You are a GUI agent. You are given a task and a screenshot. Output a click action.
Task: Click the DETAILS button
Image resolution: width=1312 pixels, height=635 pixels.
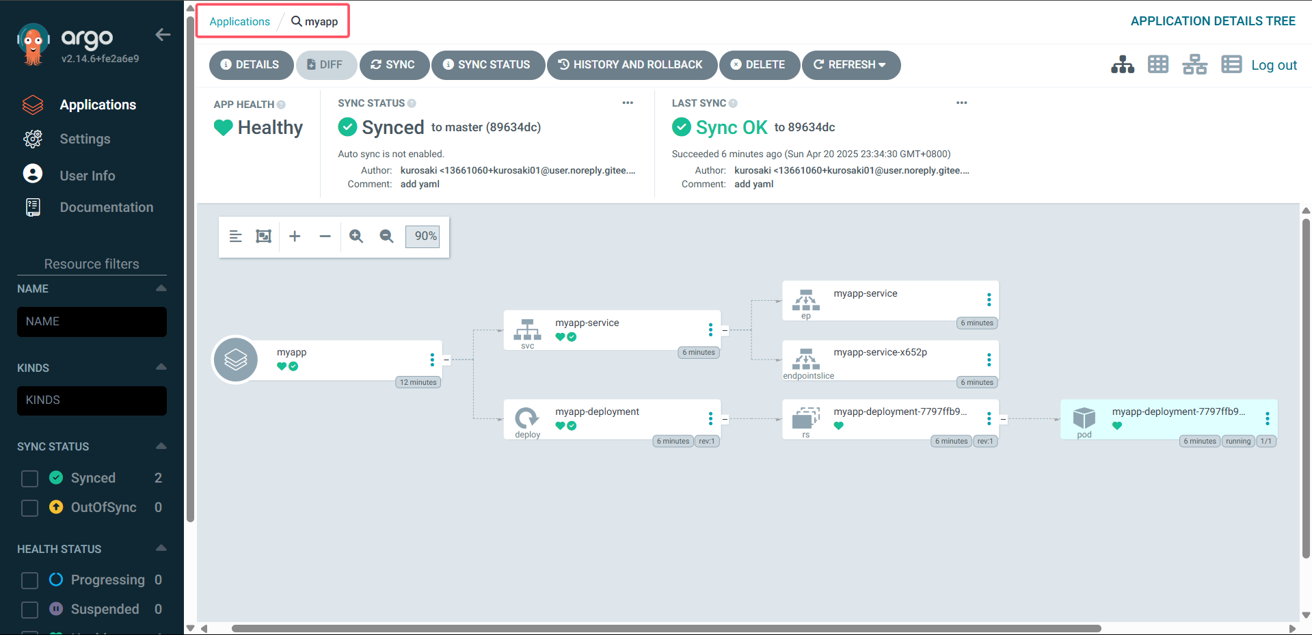click(251, 65)
